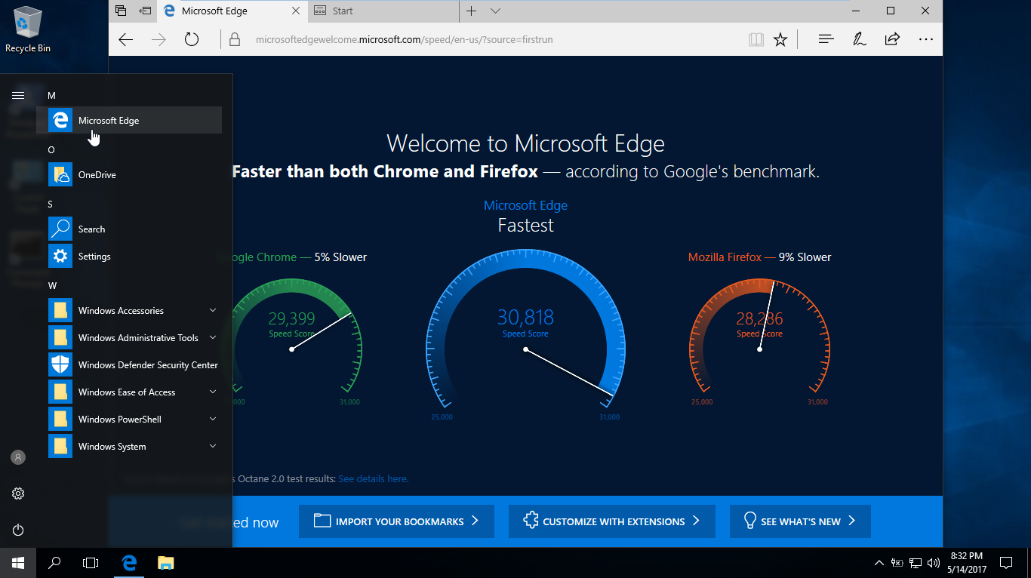Open Reading view in Edge
This screenshot has width=1031, height=578.
coord(756,38)
